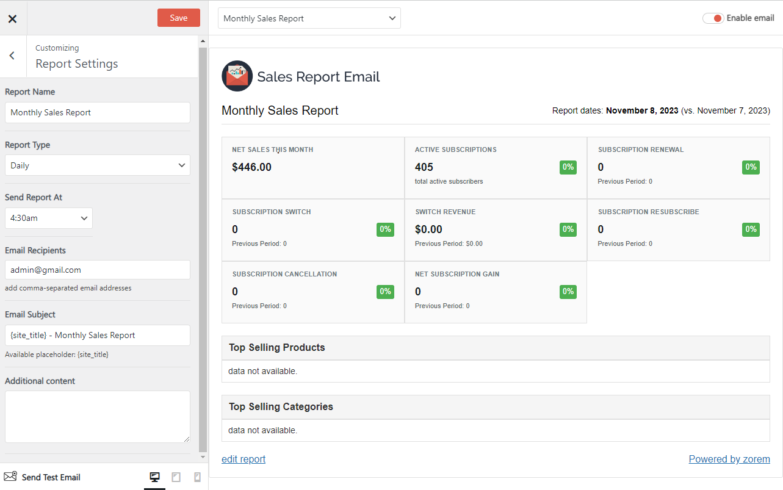
Task: Open the Powered by zorem link
Action: click(729, 459)
